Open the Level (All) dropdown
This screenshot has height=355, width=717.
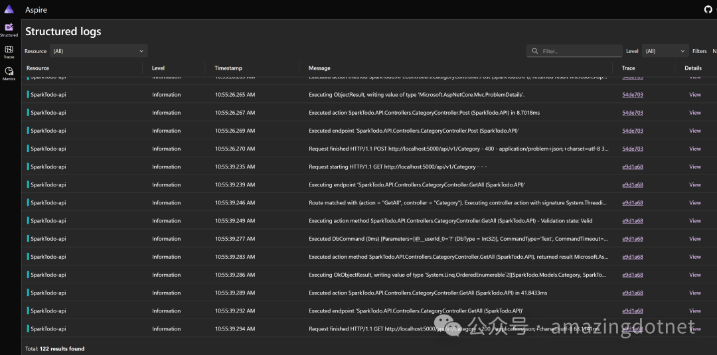click(x=665, y=51)
